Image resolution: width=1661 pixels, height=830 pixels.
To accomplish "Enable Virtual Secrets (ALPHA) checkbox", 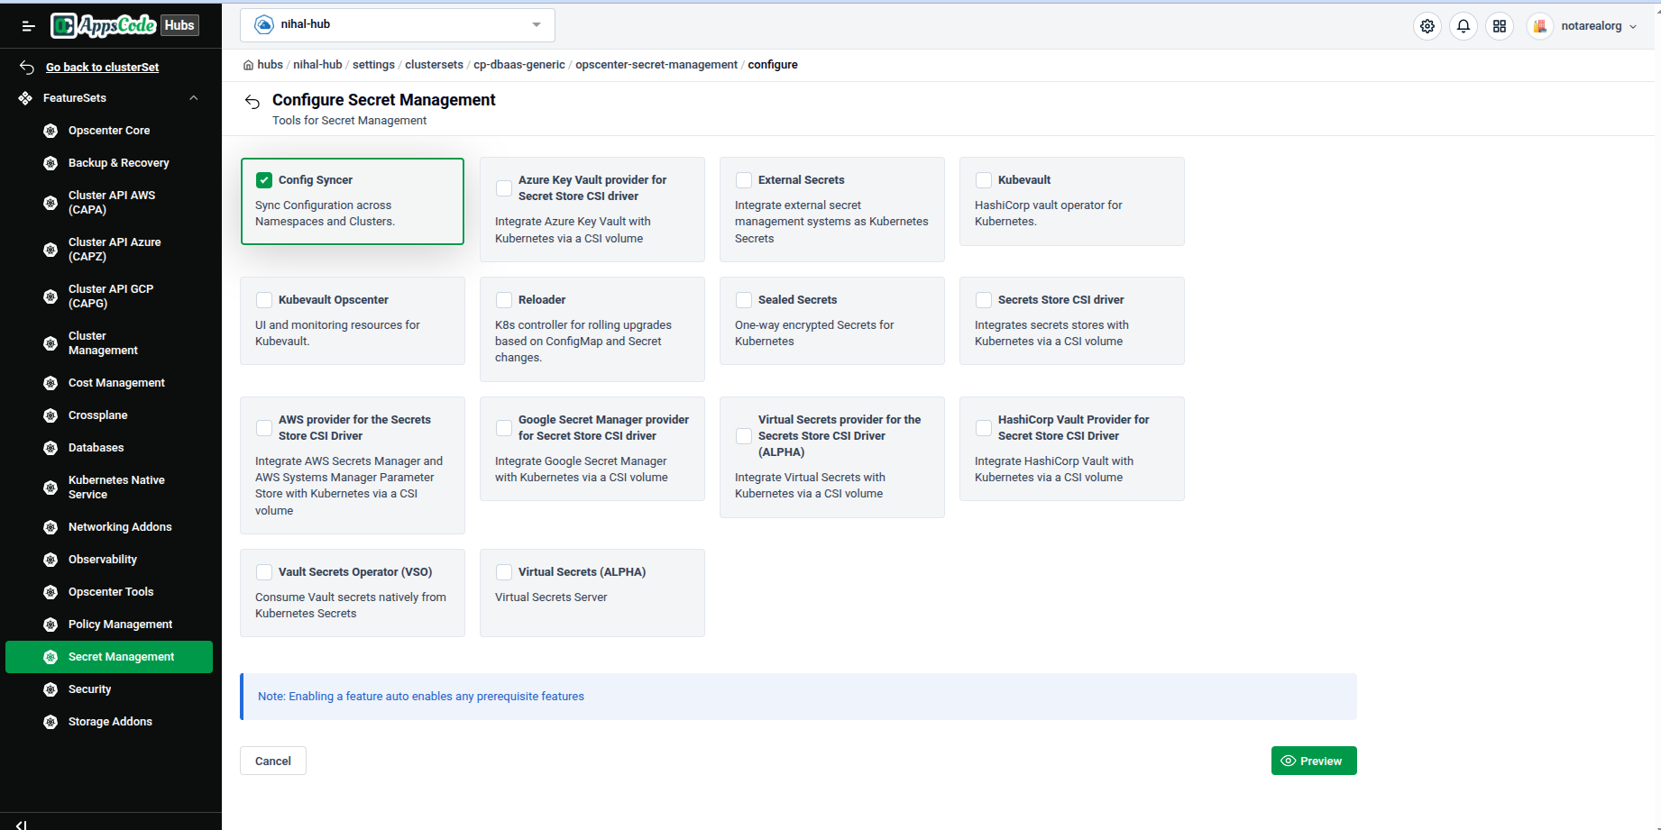I will 504,572.
